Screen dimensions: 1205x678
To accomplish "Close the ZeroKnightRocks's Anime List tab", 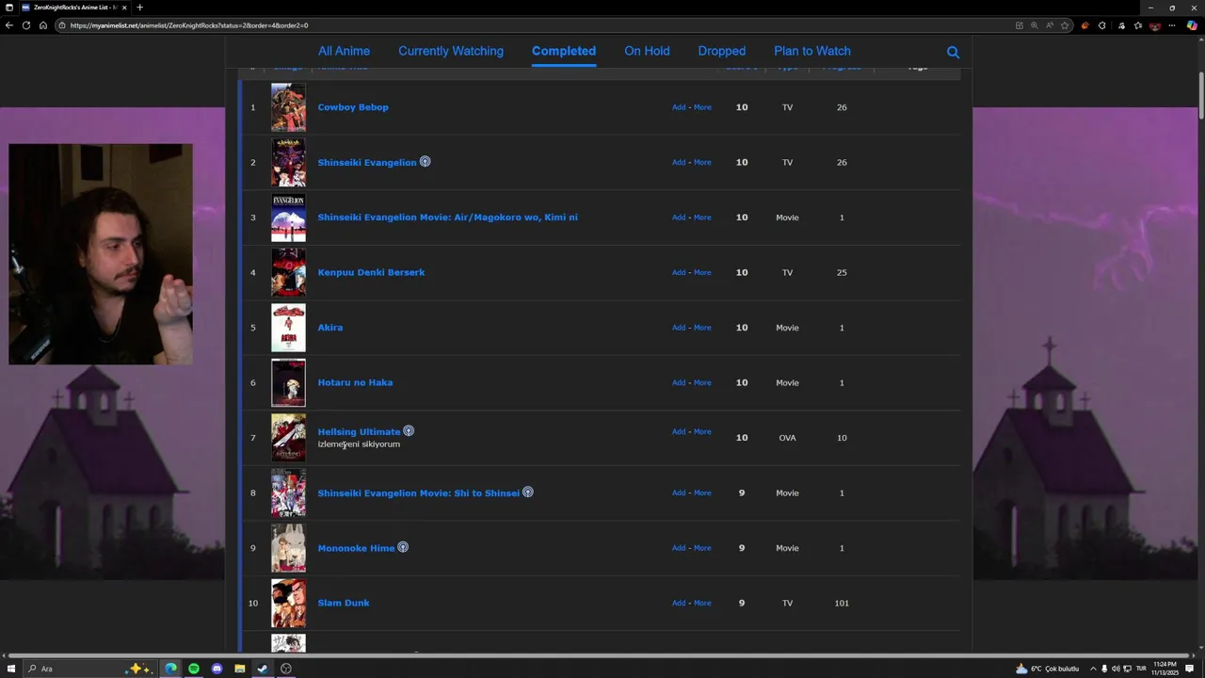I will 124,8.
